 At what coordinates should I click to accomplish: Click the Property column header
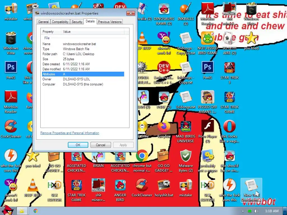pyautogui.click(x=51, y=32)
